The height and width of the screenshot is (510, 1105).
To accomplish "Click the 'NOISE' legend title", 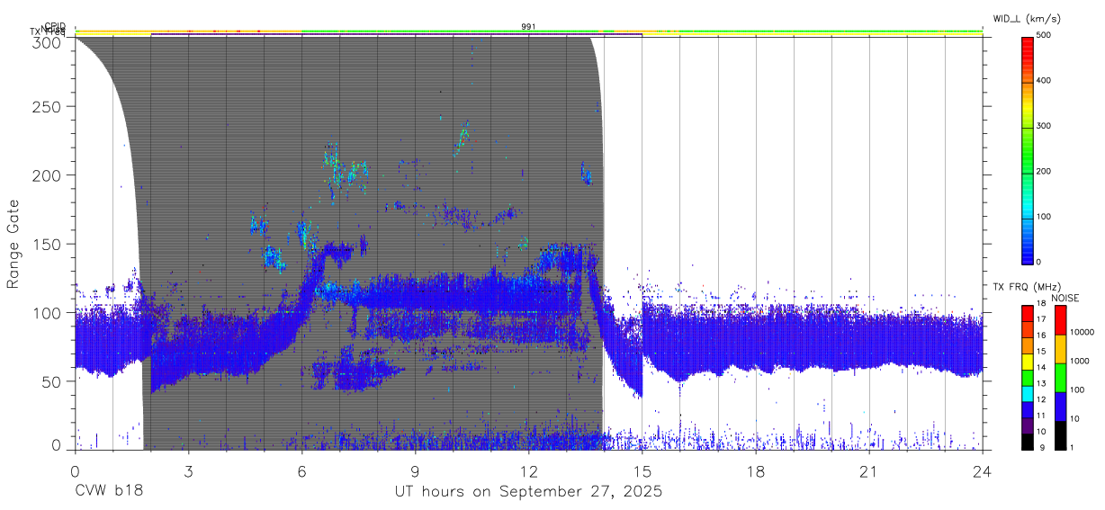I will (x=1066, y=298).
